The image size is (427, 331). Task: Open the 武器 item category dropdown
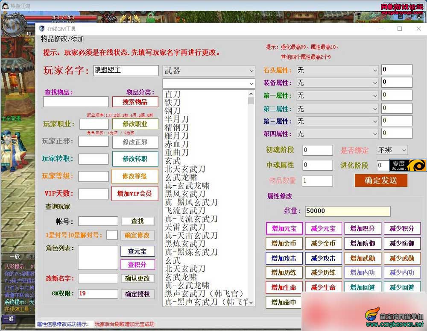point(209,71)
